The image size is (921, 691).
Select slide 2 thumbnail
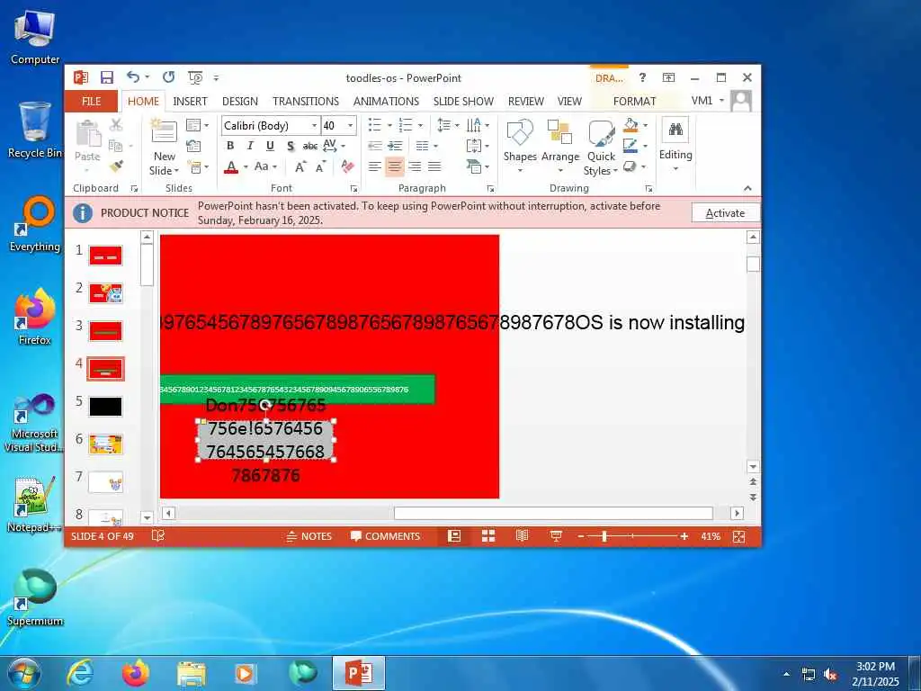coord(106,292)
